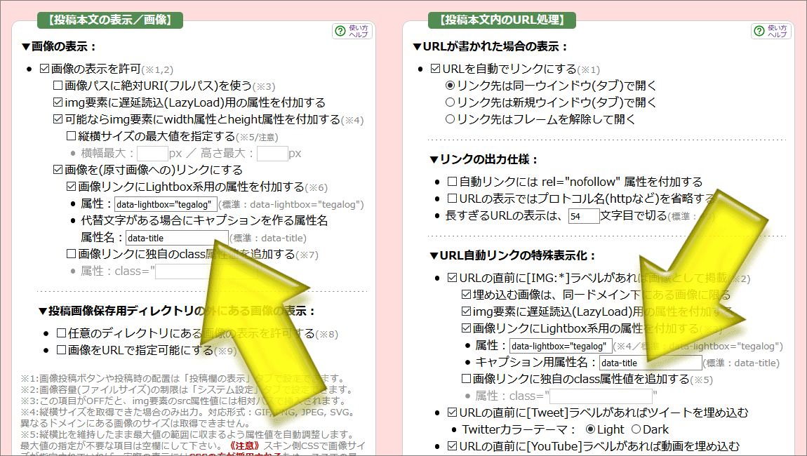Click リンクの出力仕様 section heading
807x456 pixels.
[483, 159]
